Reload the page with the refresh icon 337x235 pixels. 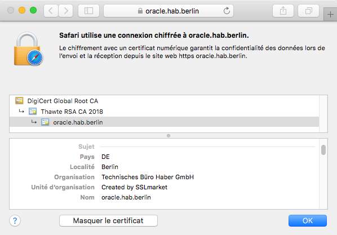point(227,11)
